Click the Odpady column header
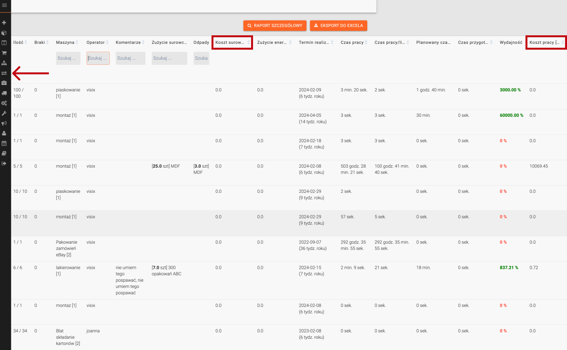Viewport: 567px width, 350px height. 201,42
